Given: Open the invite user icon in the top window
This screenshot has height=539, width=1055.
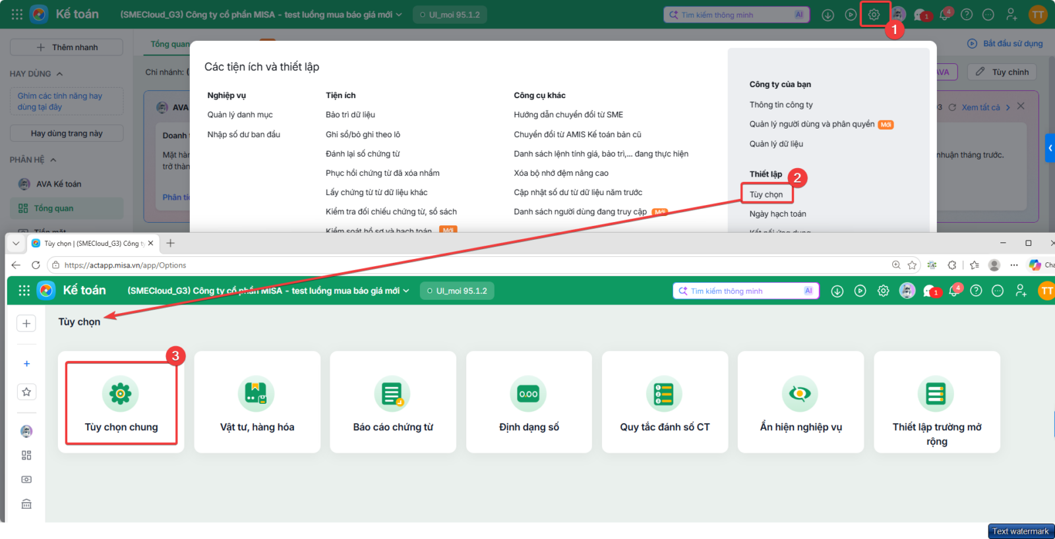Looking at the screenshot, I should (1011, 14).
